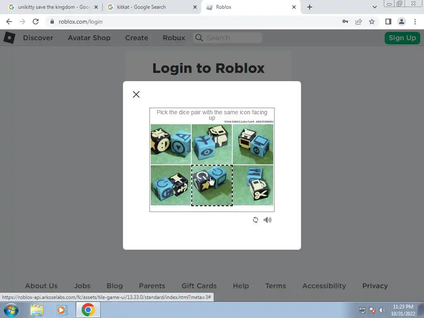This screenshot has height=318, width=424.
Task: Open the Avatar Shop page
Action: [x=89, y=38]
